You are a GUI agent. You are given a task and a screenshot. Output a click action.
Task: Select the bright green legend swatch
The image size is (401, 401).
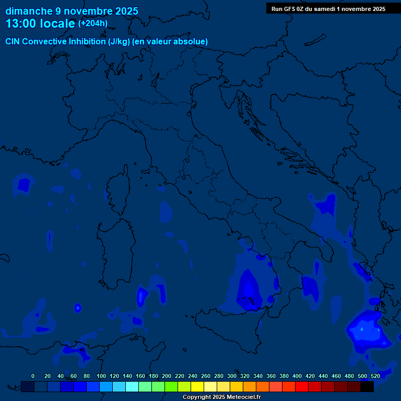(171, 386)
